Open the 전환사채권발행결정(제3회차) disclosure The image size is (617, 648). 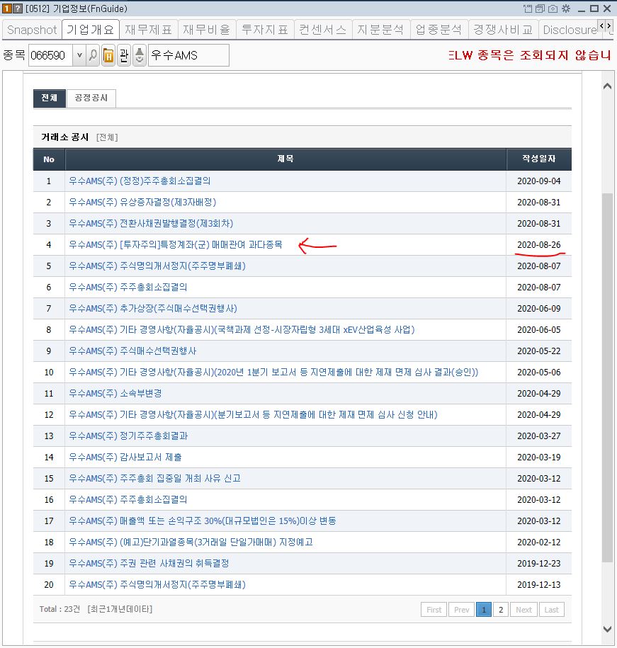coord(151,224)
